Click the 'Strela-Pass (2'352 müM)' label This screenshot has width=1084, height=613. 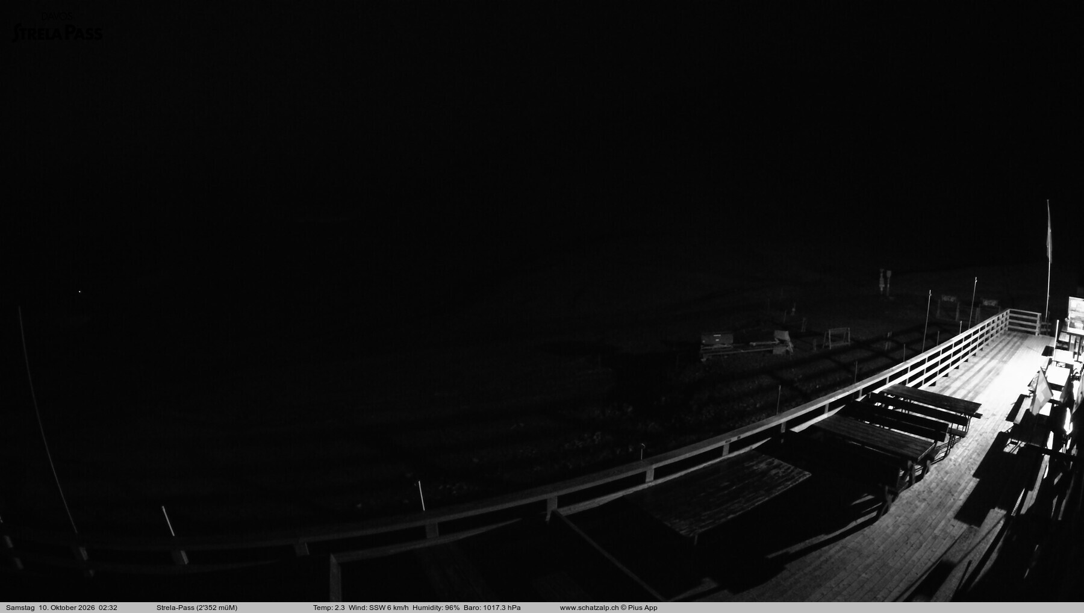(x=197, y=608)
